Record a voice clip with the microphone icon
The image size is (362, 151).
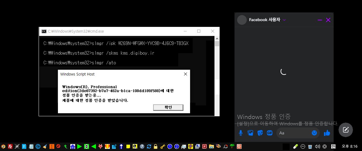(x=241, y=133)
